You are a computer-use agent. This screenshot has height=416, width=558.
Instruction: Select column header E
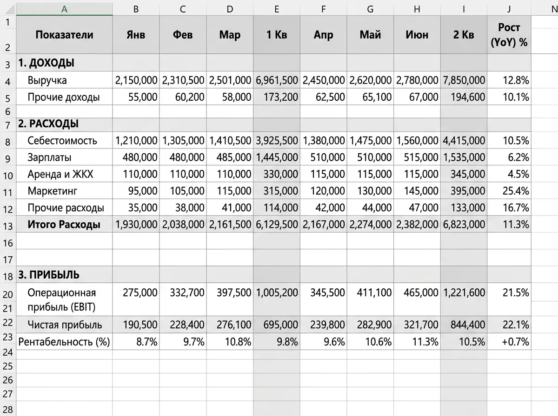277,9
